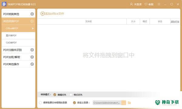Screen dimensions: 182x109
Task: Click 状态 column header
Action: [160, 21]
